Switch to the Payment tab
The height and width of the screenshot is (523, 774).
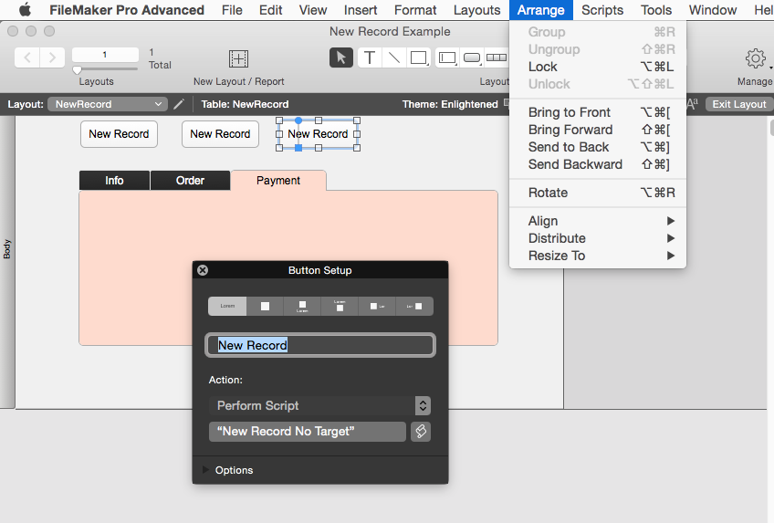(x=277, y=181)
